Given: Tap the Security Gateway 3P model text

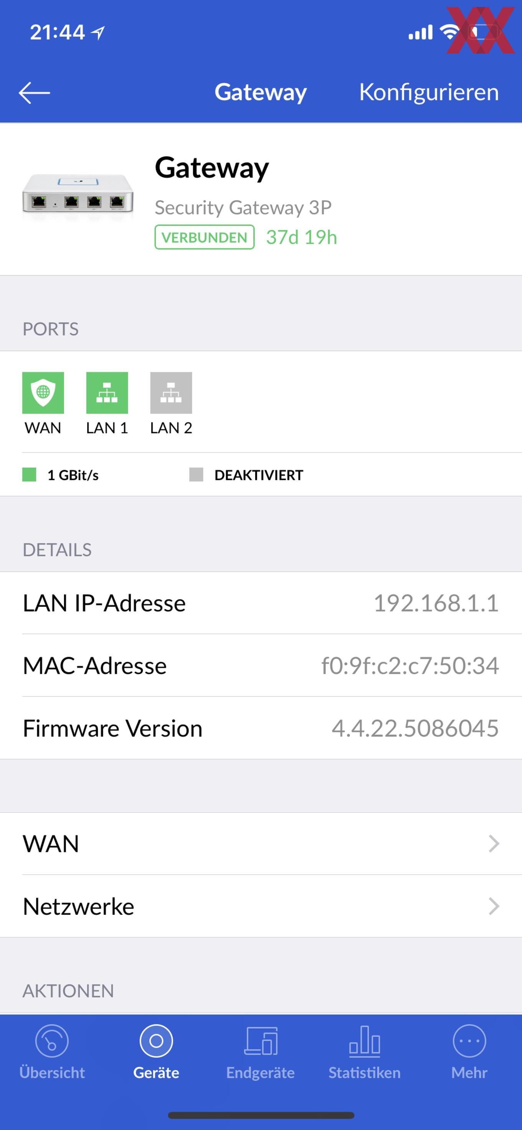Looking at the screenshot, I should tap(243, 208).
